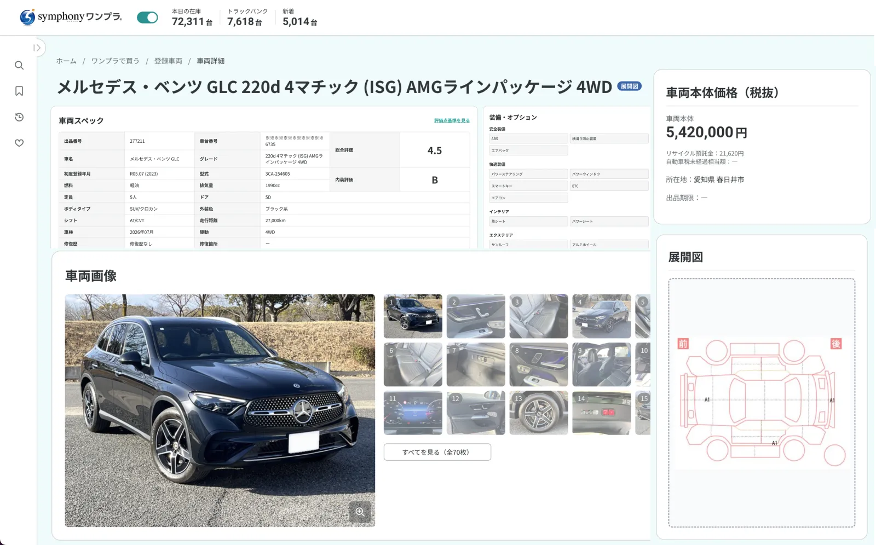Select thumbnail 12 showing the door interior
The height and width of the screenshot is (545, 876).
pyautogui.click(x=476, y=413)
